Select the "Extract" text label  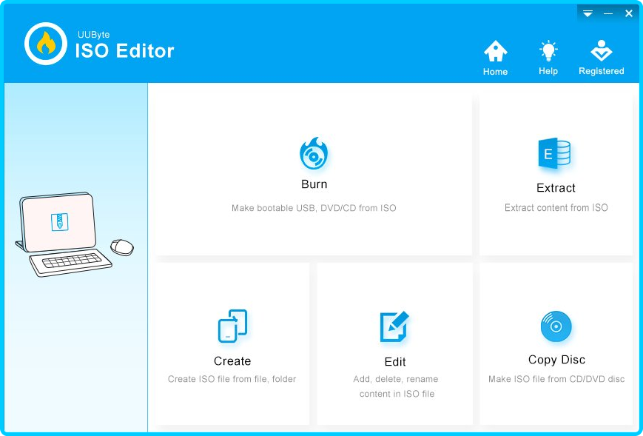556,188
